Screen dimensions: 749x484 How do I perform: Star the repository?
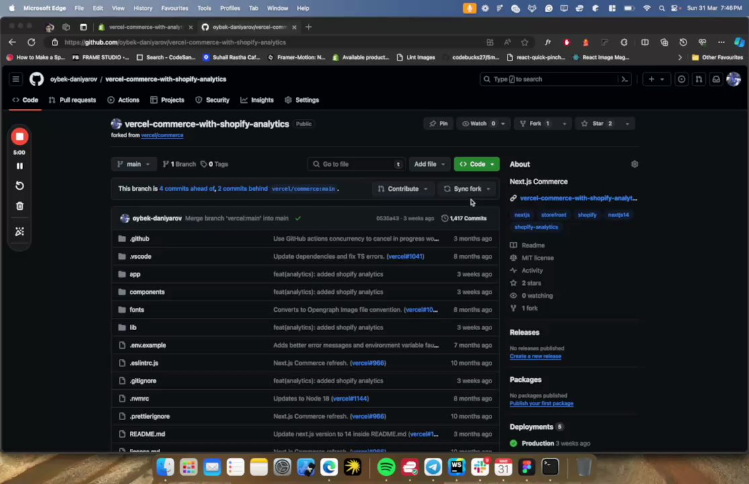tap(597, 124)
